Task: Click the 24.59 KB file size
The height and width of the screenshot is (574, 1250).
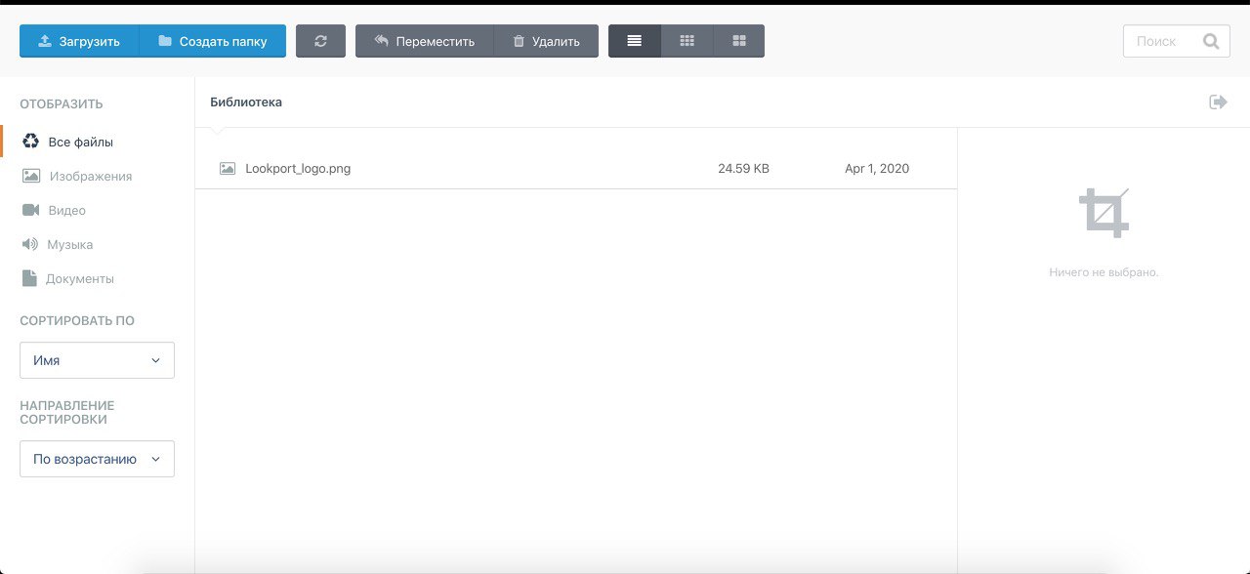Action: coord(743,168)
